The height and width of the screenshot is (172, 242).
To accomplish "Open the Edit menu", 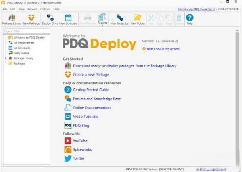I will [x=13, y=9].
